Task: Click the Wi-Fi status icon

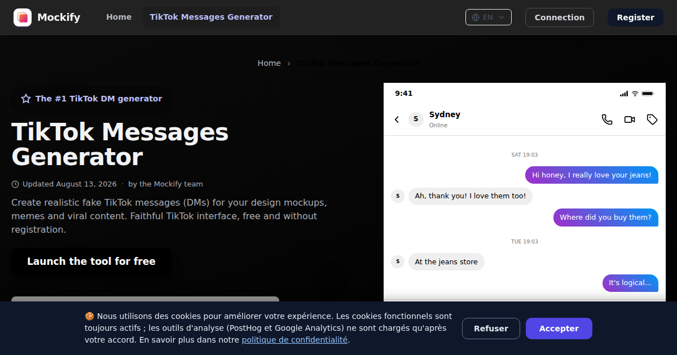Action: pos(635,94)
